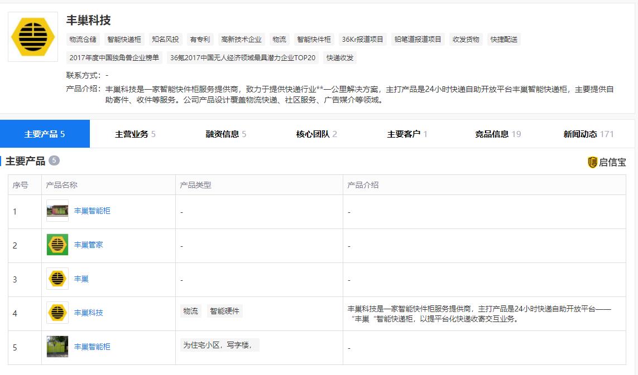Select the 竞品信息 tab

[498, 134]
